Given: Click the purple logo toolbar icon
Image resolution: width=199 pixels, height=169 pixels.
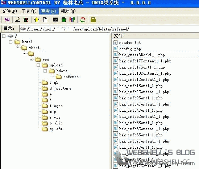Looking at the screenshot, I should (x=7, y=20).
